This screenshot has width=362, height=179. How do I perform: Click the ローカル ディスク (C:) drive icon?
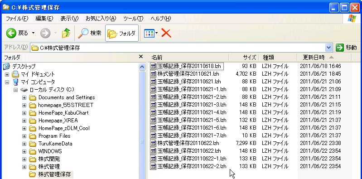click(x=24, y=90)
